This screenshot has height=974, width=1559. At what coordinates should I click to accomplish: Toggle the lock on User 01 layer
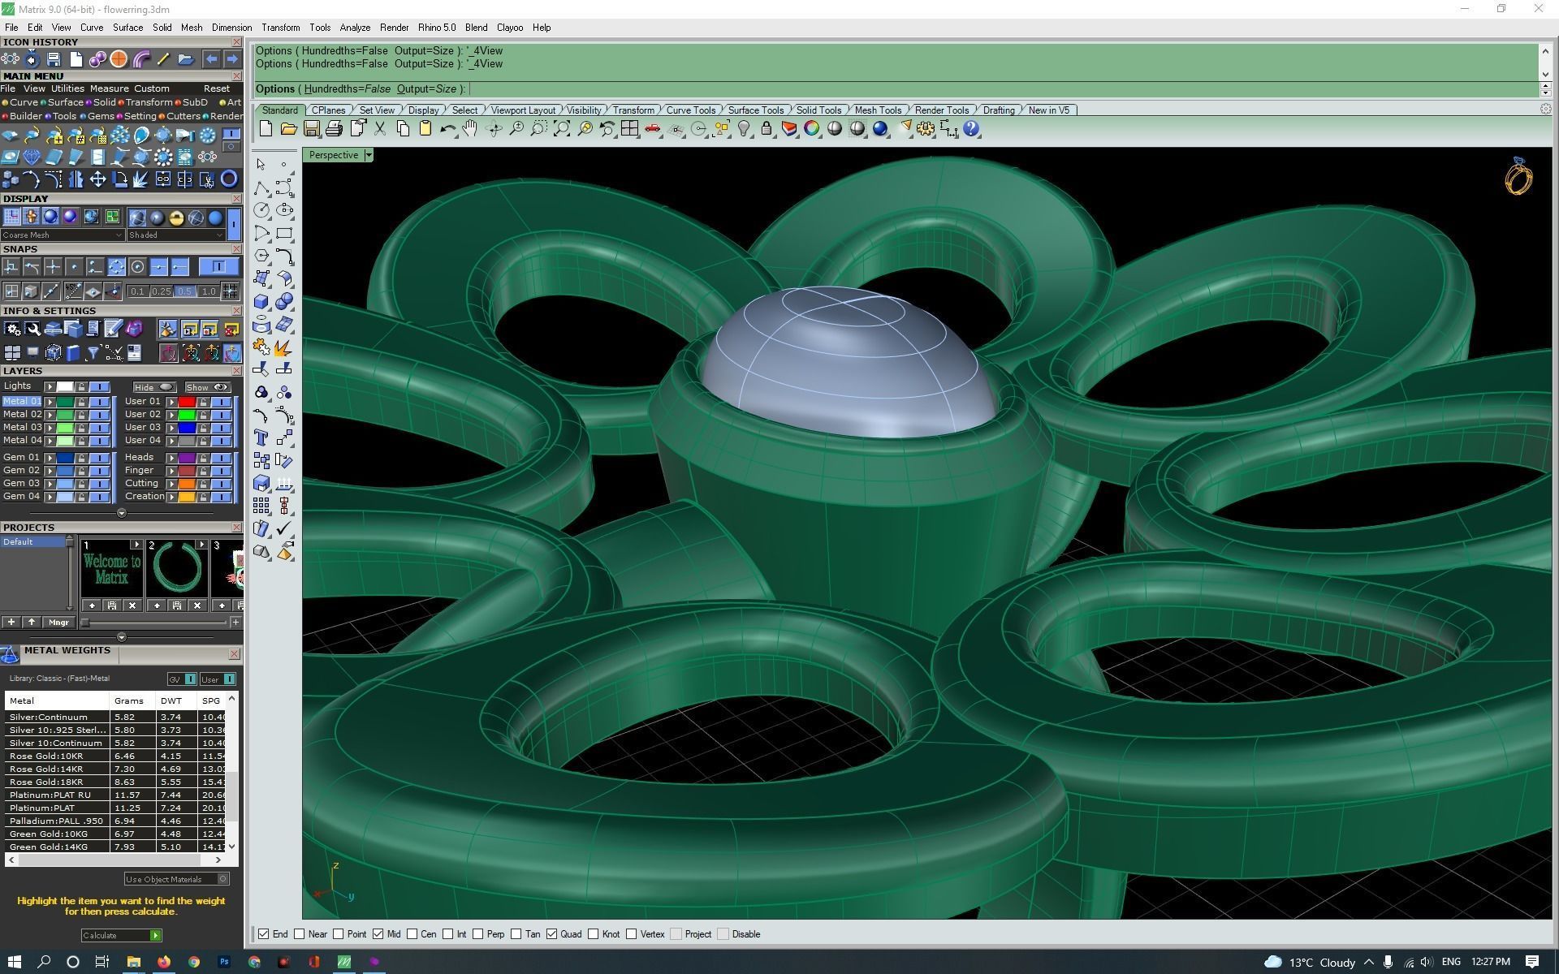203,402
